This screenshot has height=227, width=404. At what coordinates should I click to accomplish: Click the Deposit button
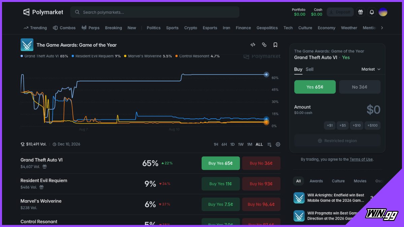click(x=340, y=12)
